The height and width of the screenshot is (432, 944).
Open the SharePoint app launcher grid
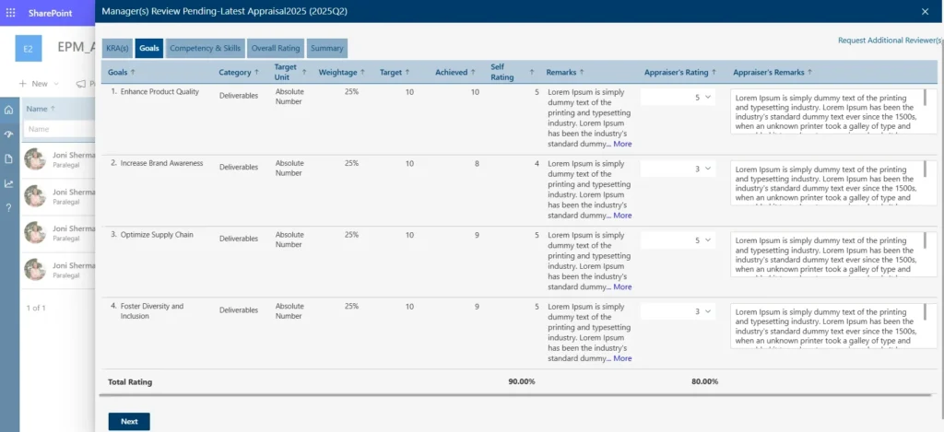click(x=10, y=13)
